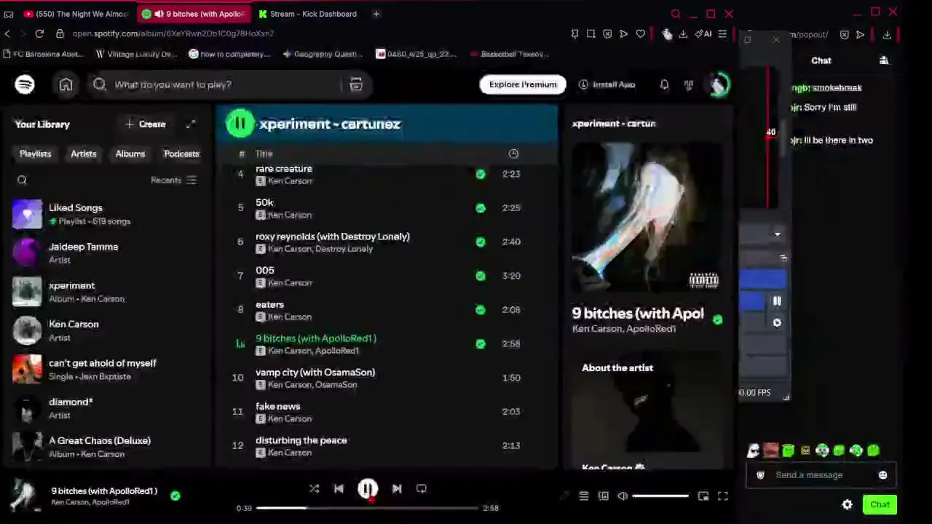This screenshot has height=524, width=932.
Task: Toggle saved check for eaters
Action: click(x=481, y=310)
